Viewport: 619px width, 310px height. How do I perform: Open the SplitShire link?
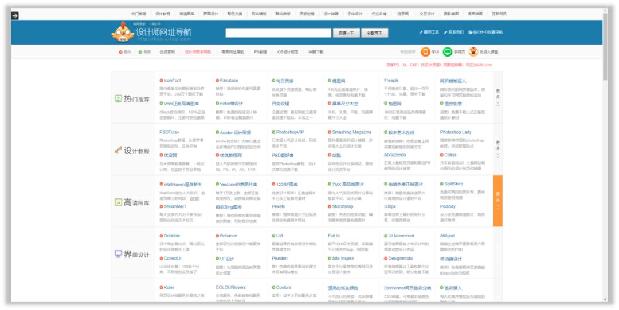pyautogui.click(x=453, y=184)
